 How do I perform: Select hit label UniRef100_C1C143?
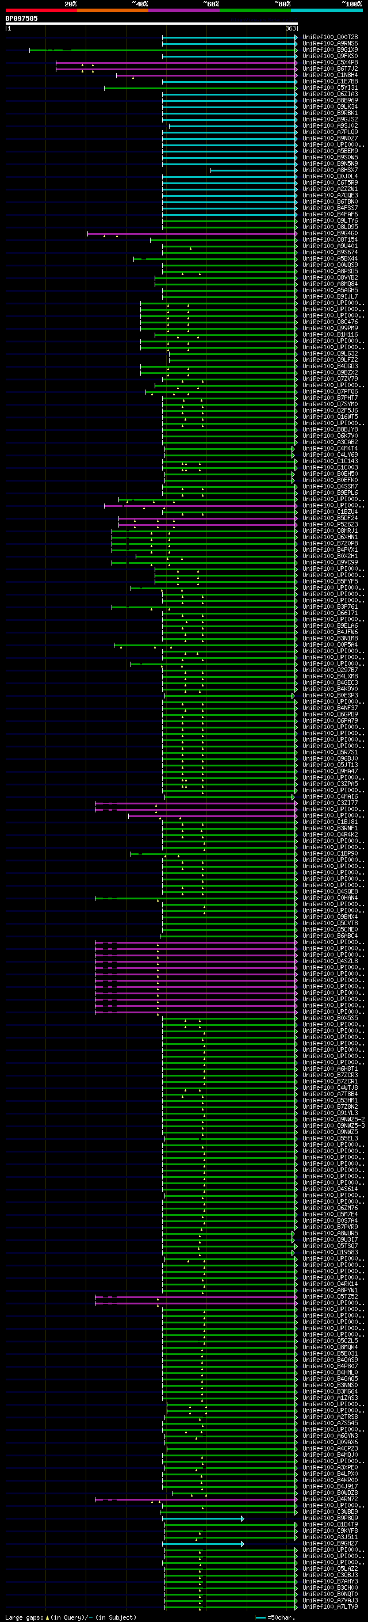coord(330,461)
